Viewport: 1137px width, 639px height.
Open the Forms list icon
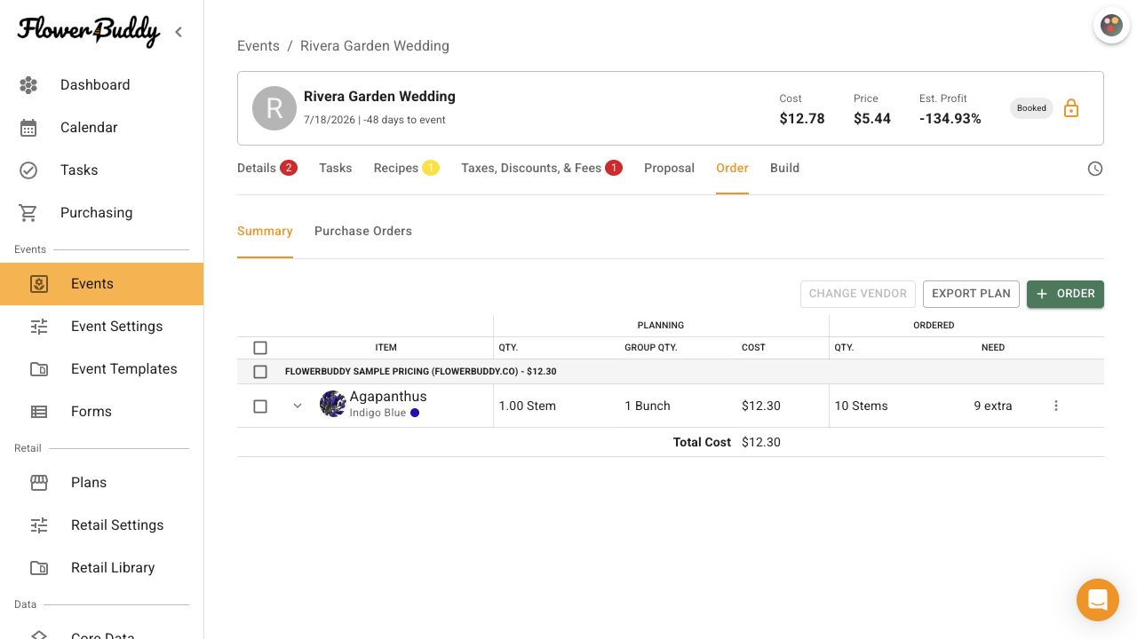point(39,412)
